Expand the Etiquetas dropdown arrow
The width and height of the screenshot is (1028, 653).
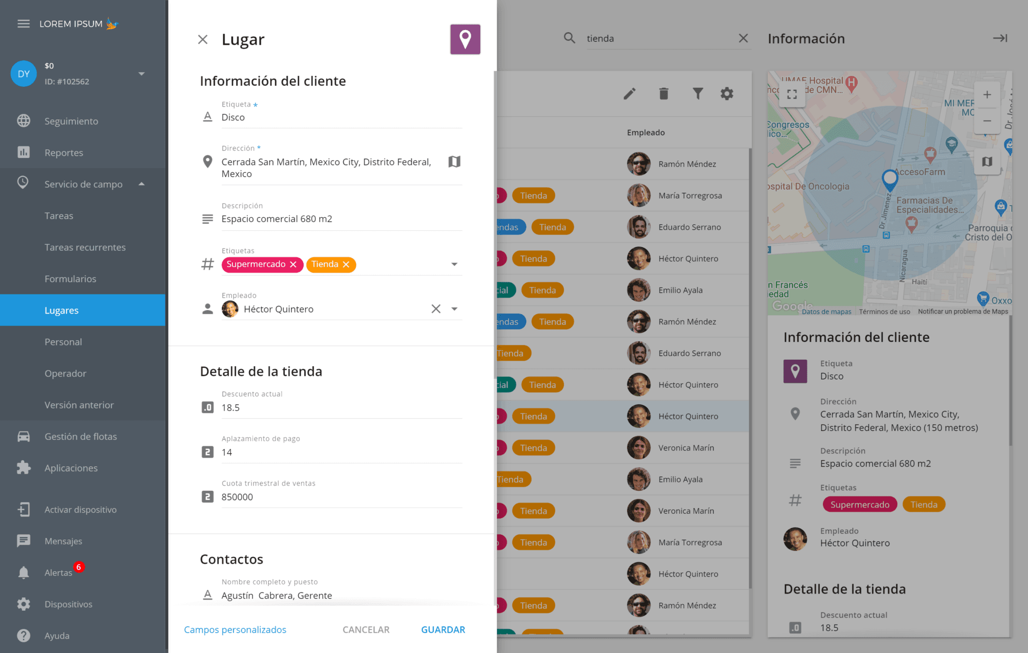[454, 264]
